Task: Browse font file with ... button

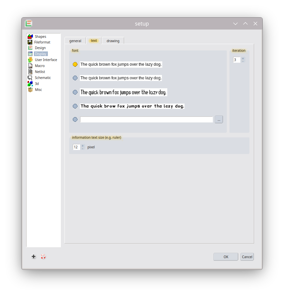Action: tap(219, 119)
